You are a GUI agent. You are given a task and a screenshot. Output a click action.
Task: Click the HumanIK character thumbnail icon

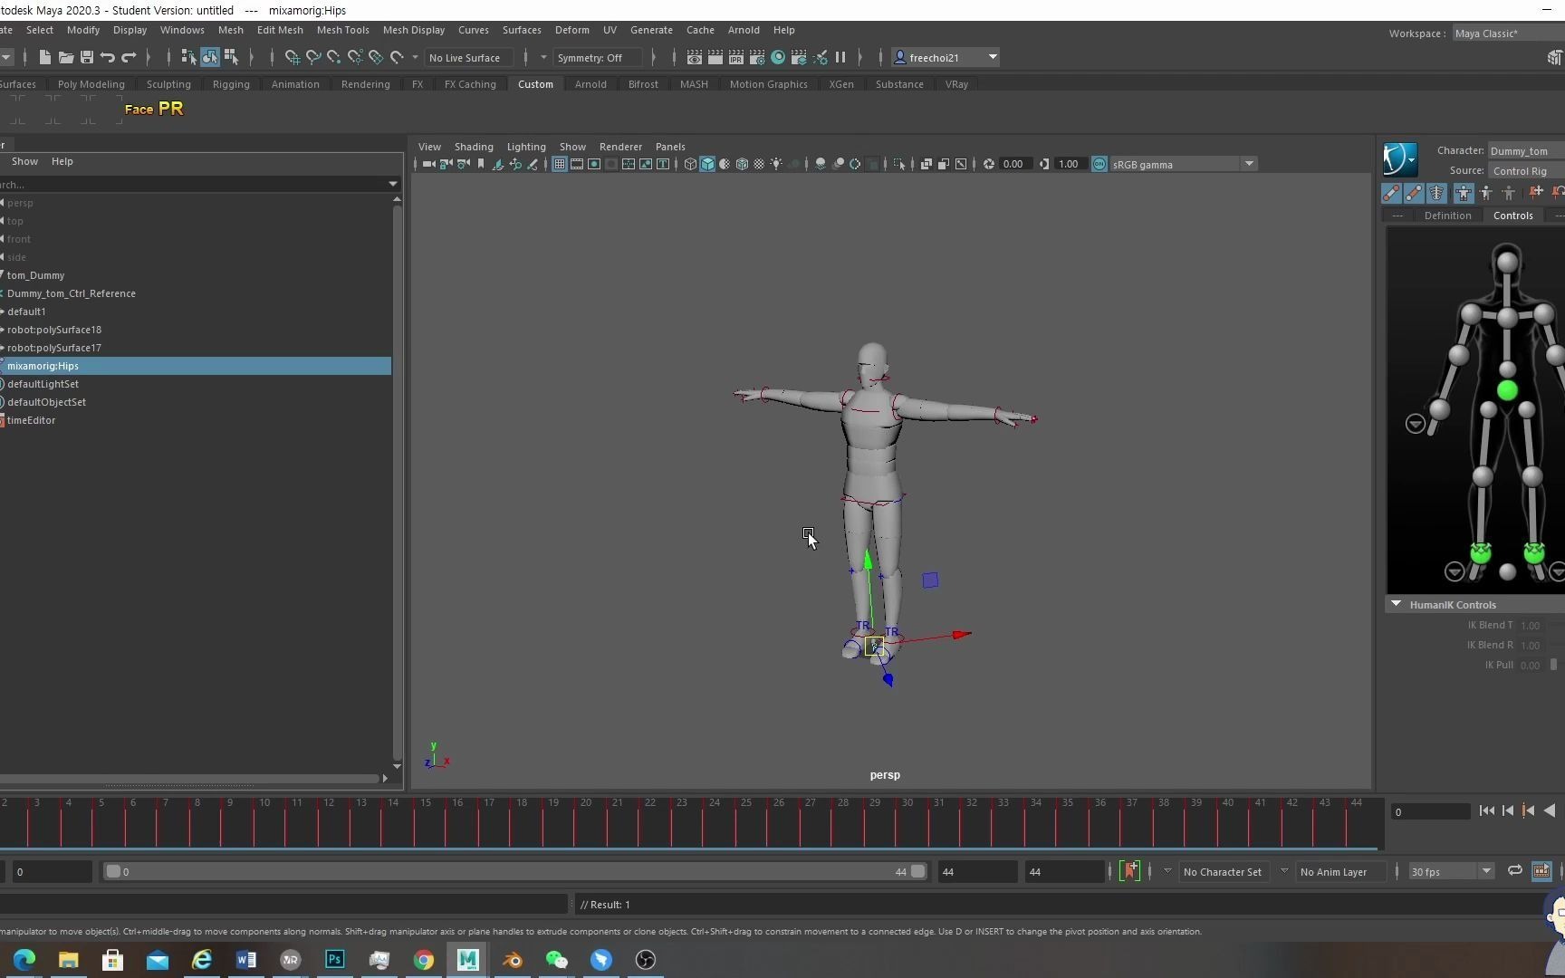click(1399, 158)
